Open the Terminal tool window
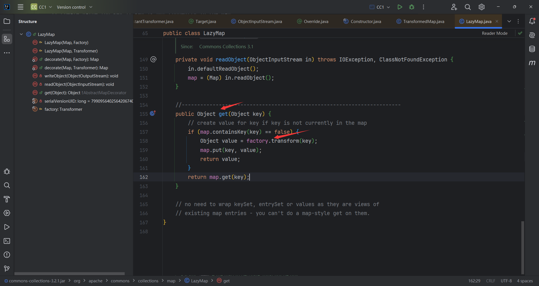 coord(7,241)
